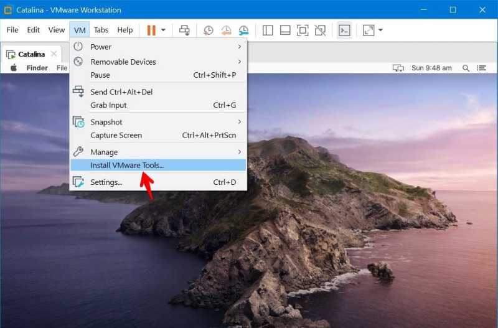The image size is (498, 328).
Task: Toggle the library sidebar panel icon
Action: click(268, 30)
